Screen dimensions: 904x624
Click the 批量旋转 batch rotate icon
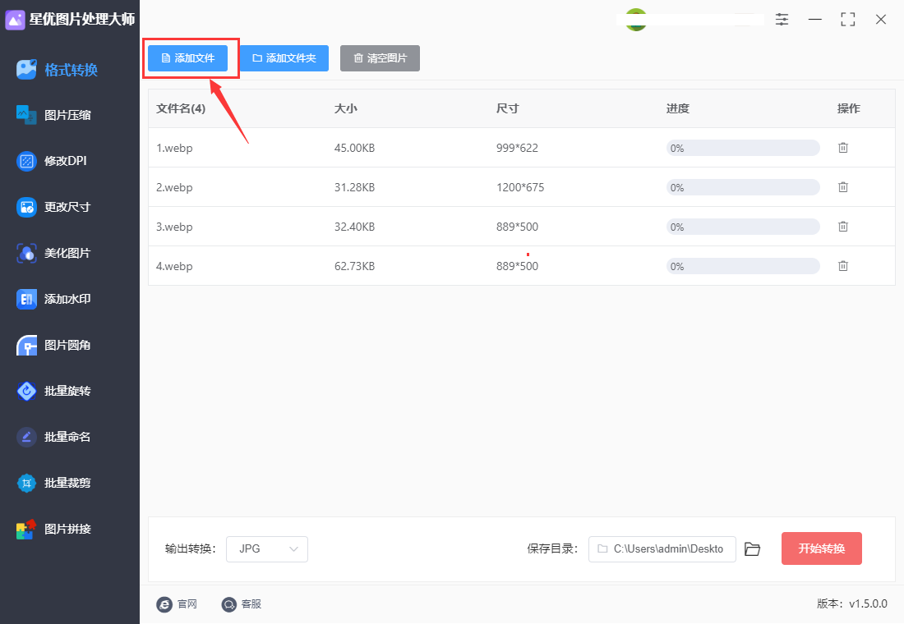(26, 391)
